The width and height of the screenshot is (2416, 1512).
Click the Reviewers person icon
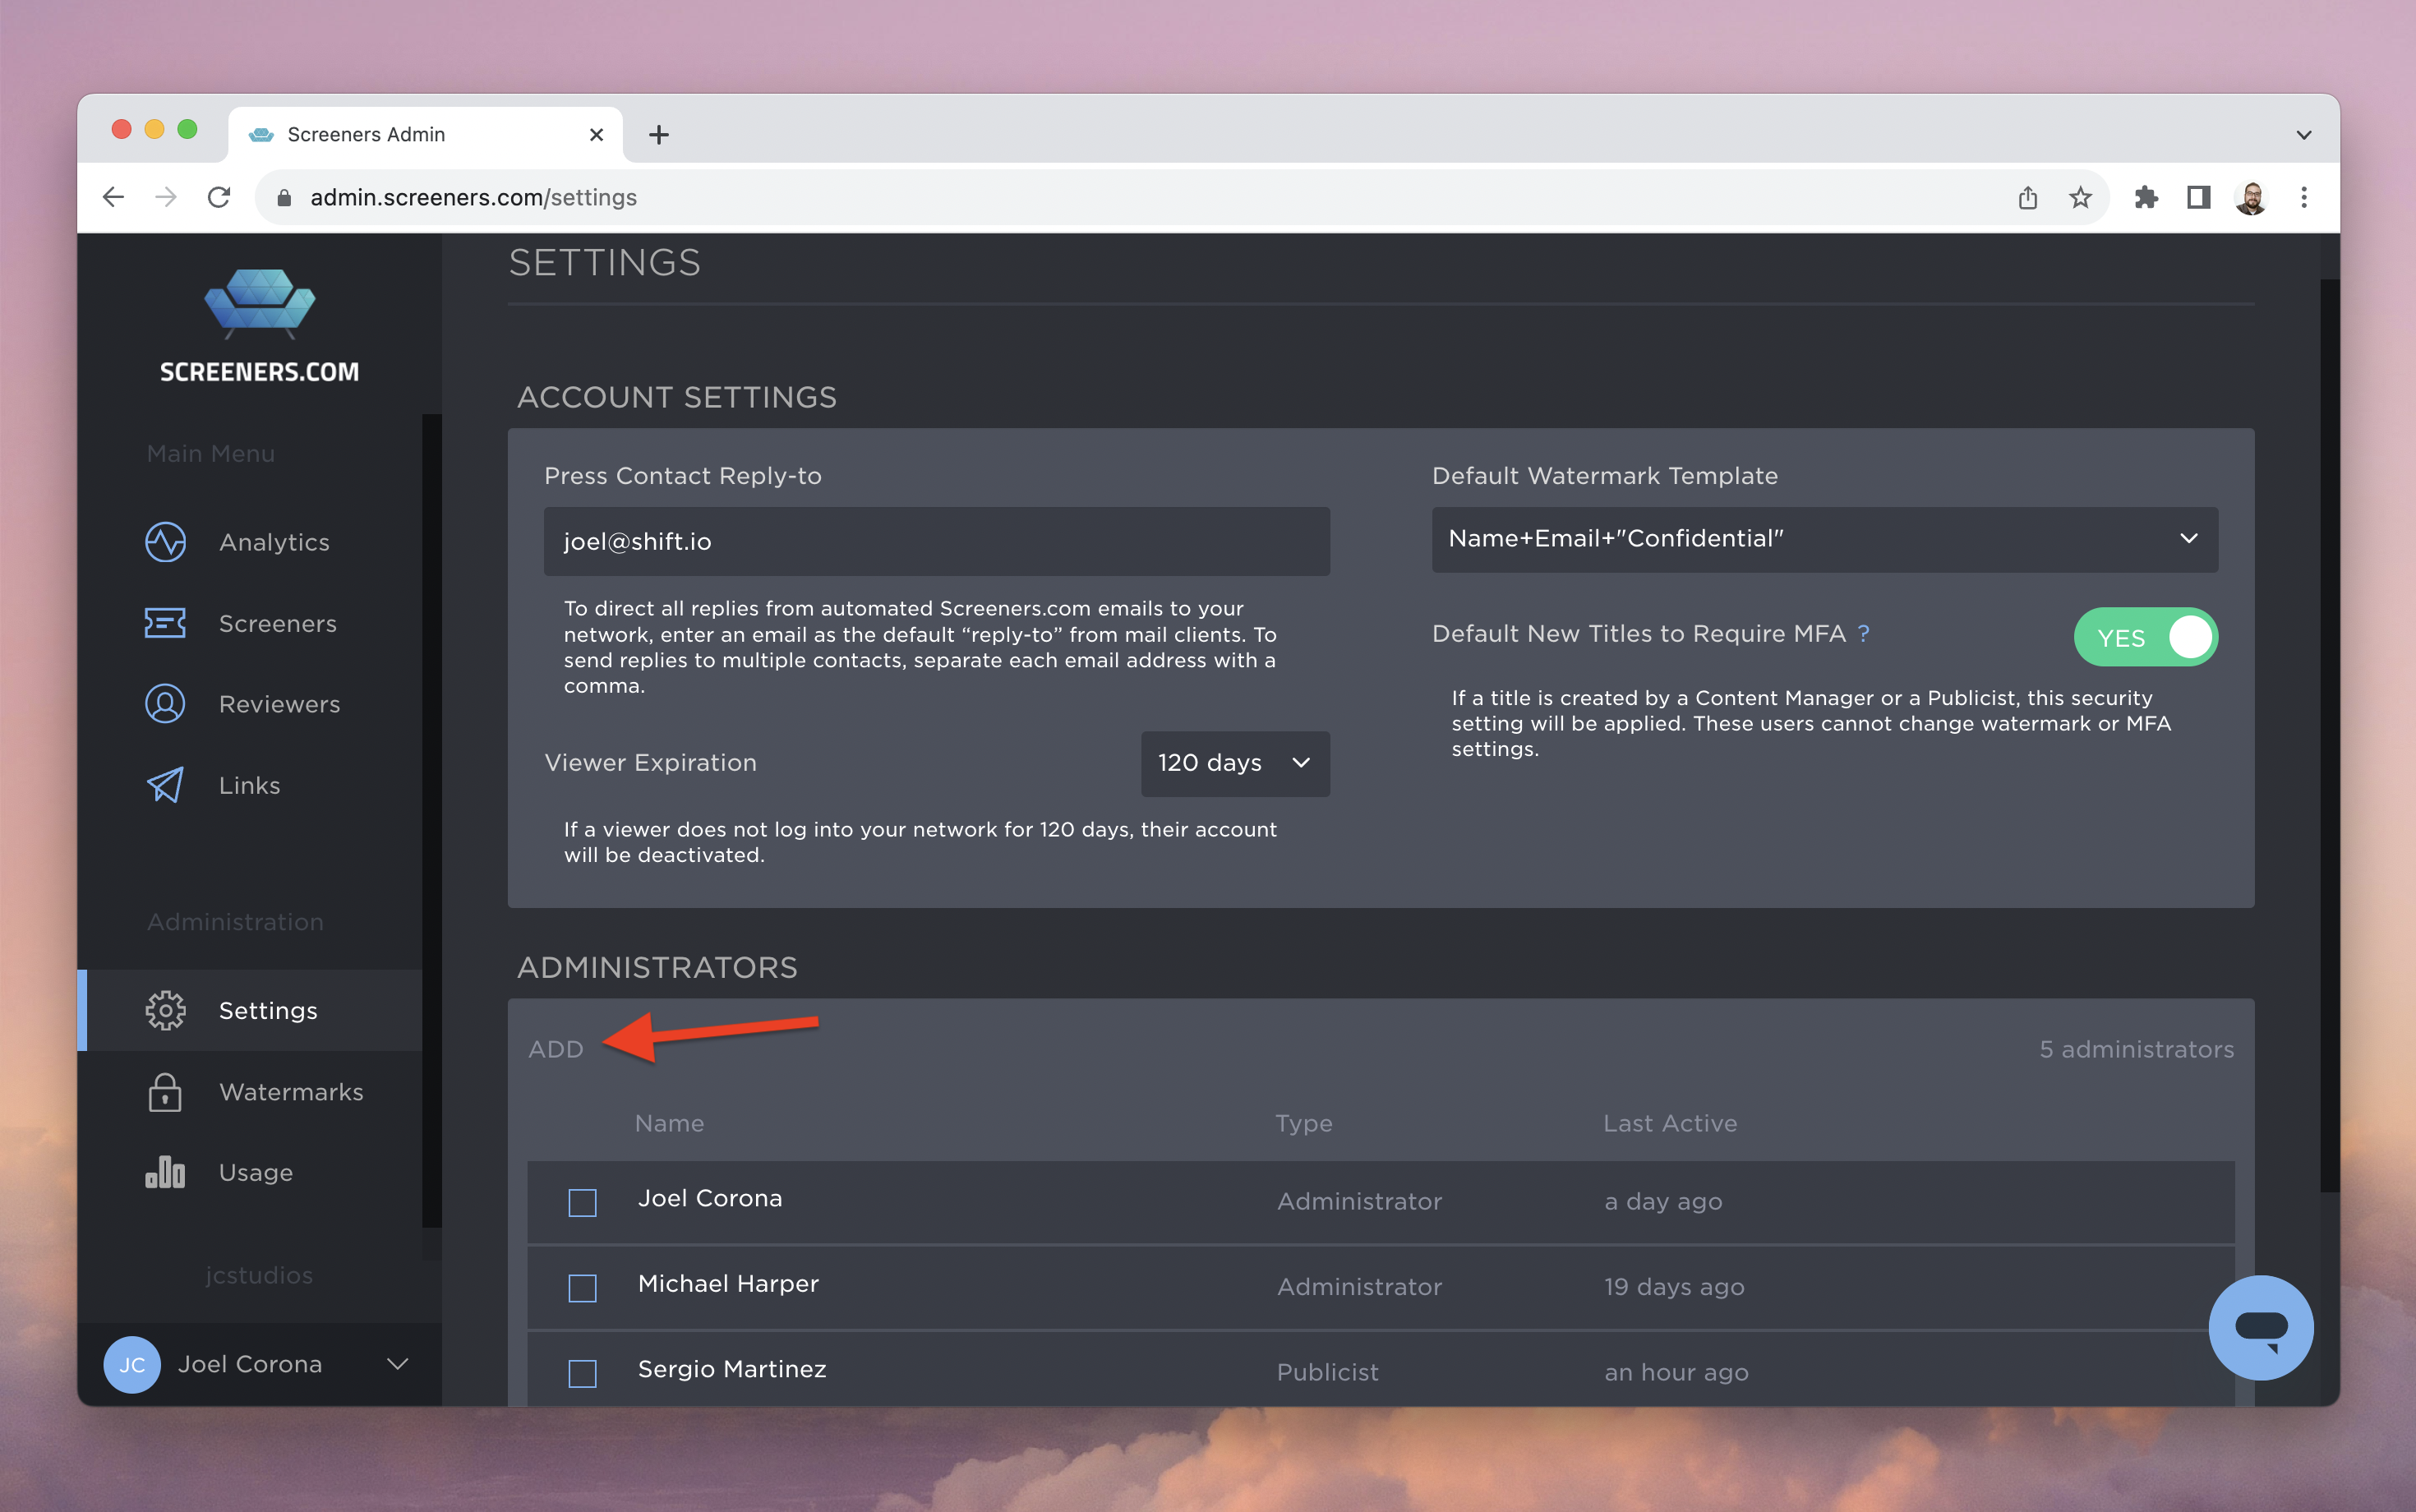point(165,704)
